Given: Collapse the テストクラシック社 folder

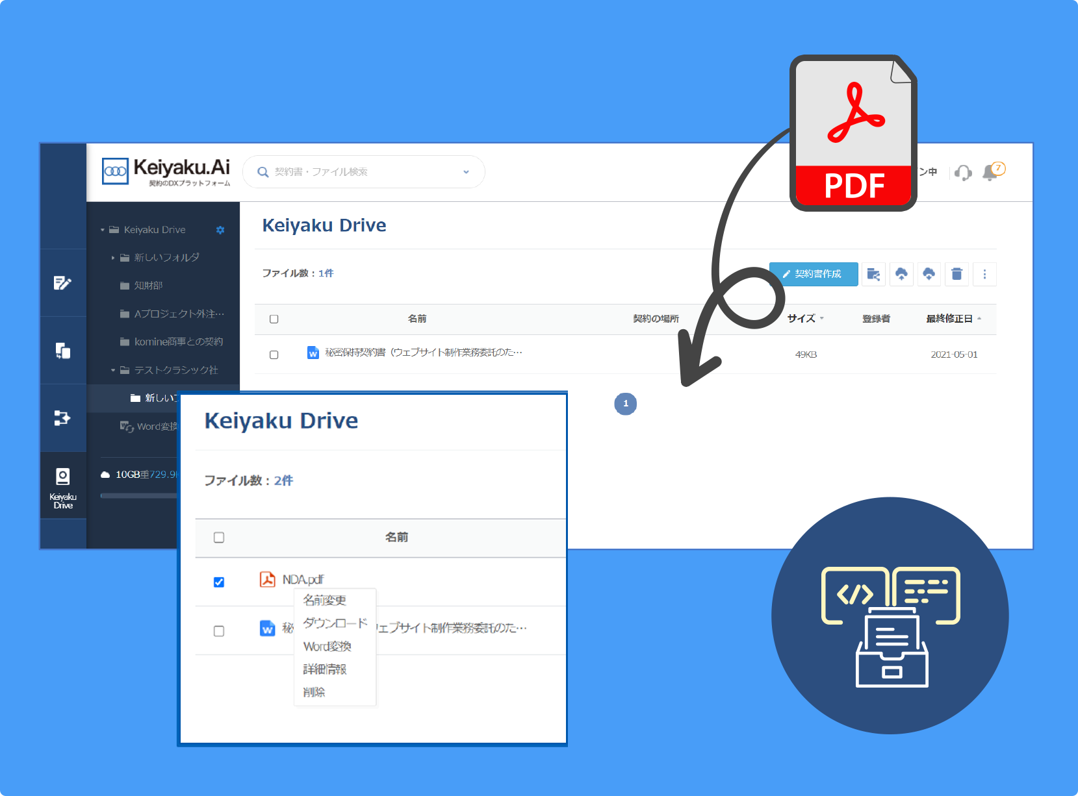Looking at the screenshot, I should tap(113, 370).
